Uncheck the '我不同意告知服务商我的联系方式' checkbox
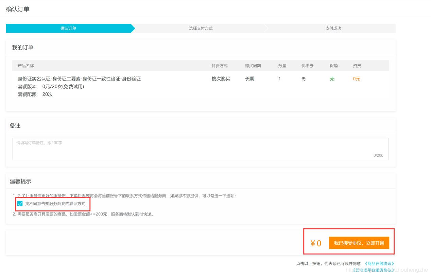 (x=20, y=204)
